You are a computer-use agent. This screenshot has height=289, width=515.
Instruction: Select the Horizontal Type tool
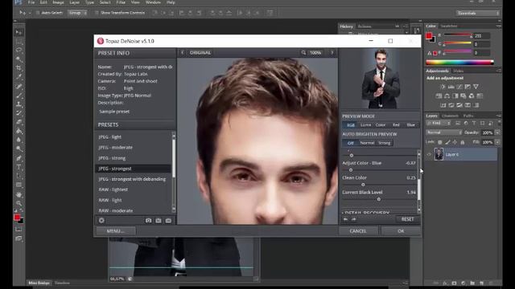tap(19, 167)
